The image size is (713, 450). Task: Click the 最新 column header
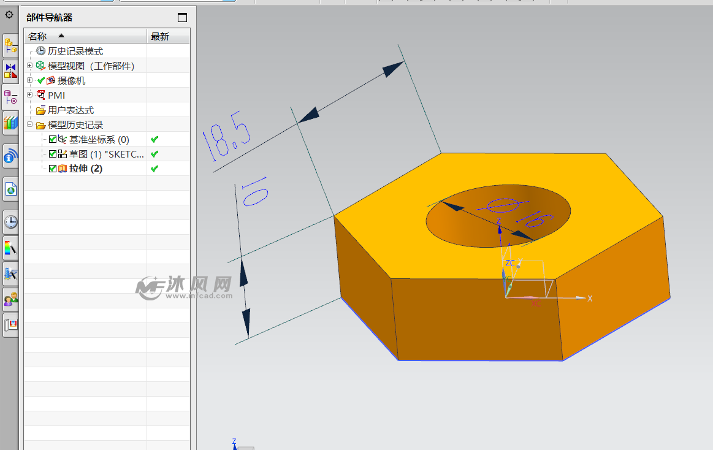point(168,36)
